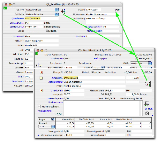Open the Einheit dropdown next to Liefermenge

click(x=99, y=68)
